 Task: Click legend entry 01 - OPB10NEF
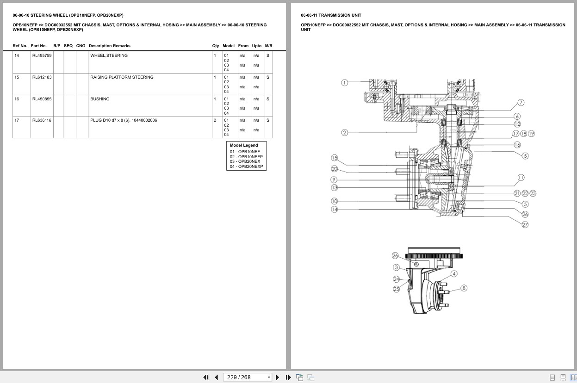click(x=245, y=152)
